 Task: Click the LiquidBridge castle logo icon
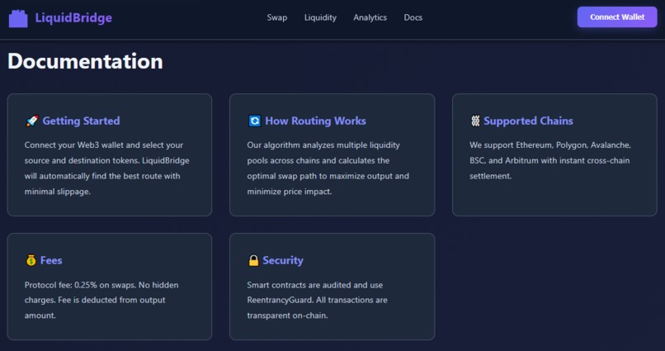tap(18, 18)
